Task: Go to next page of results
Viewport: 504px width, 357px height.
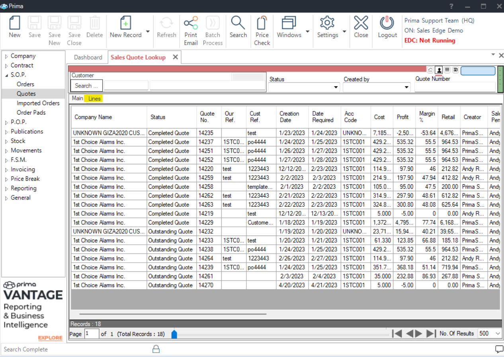Action: click(418, 334)
